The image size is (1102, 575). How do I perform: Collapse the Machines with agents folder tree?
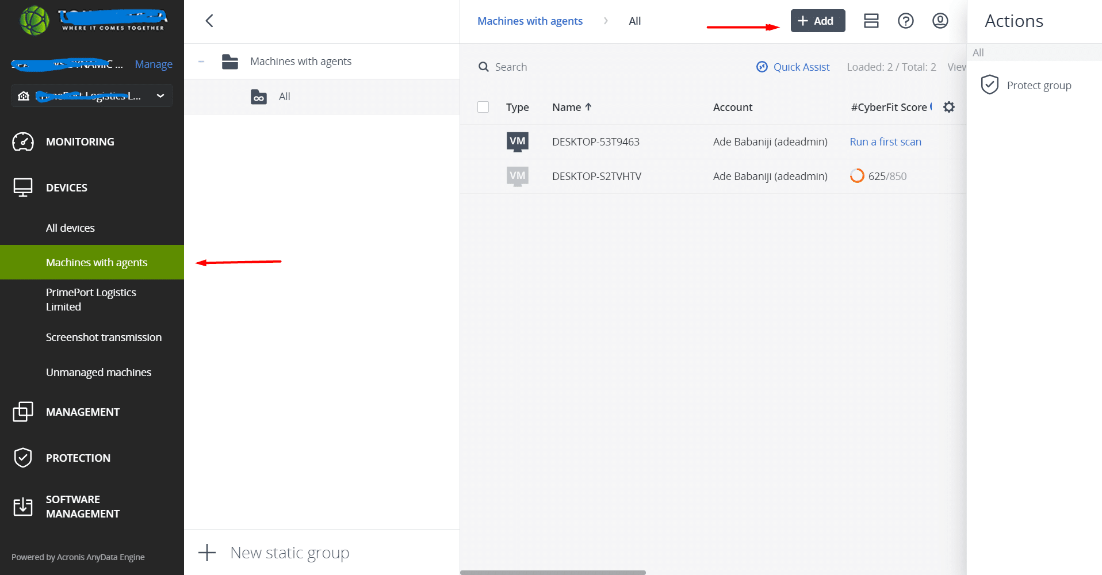pyautogui.click(x=201, y=62)
